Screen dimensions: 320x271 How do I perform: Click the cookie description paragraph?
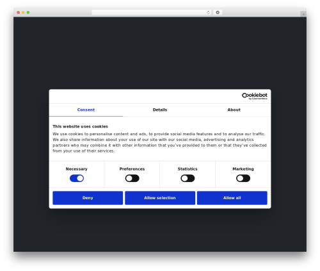coord(159,142)
